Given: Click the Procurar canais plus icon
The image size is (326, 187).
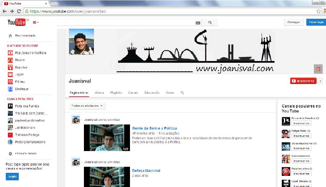Looking at the screenshot, I should (x=10, y=154).
